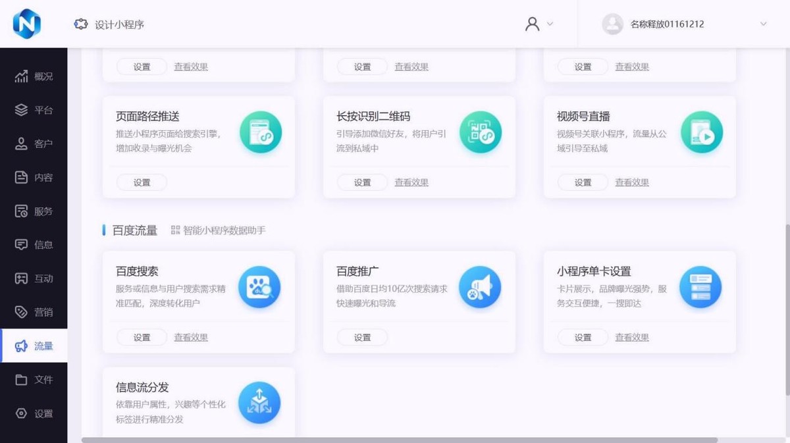The height and width of the screenshot is (443, 790).
Task: Expand the account dropdown beside 名称释放01161212
Action: click(x=763, y=24)
